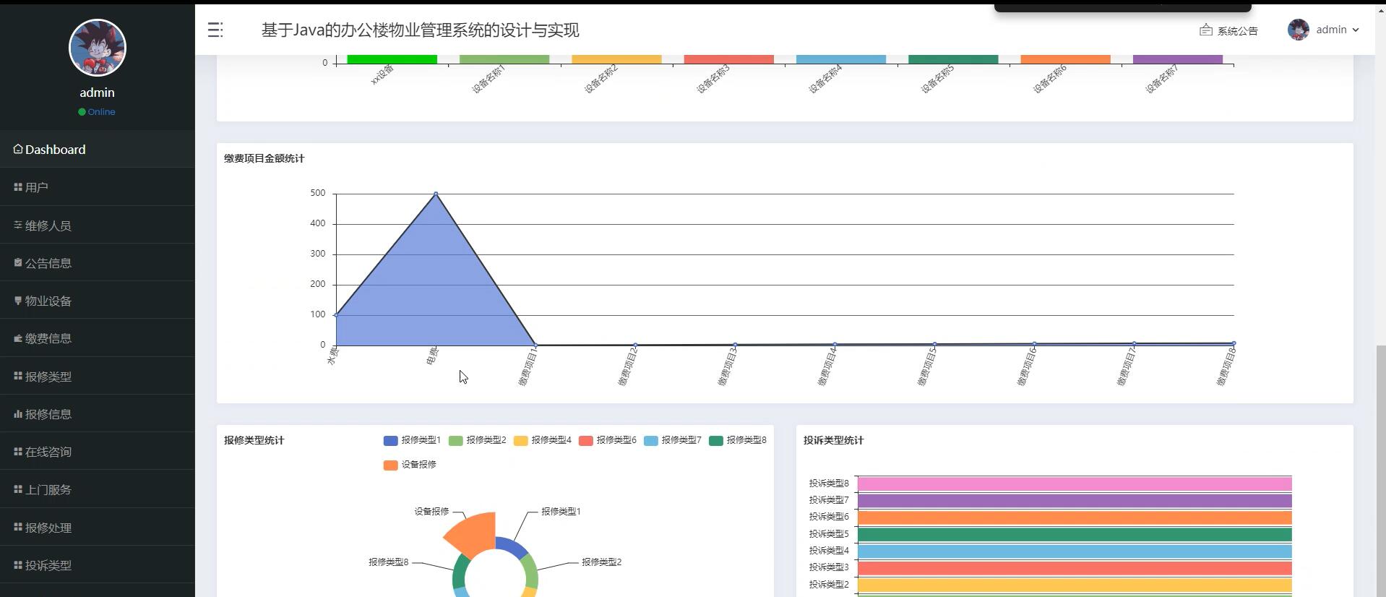Screen dimensions: 1386x597
Task: Open the 系统公告 notice icon
Action: point(1205,30)
